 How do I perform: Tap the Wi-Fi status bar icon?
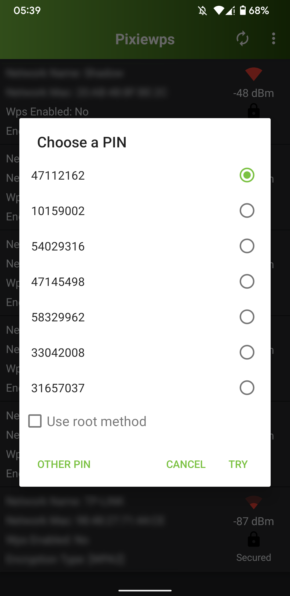219,10
